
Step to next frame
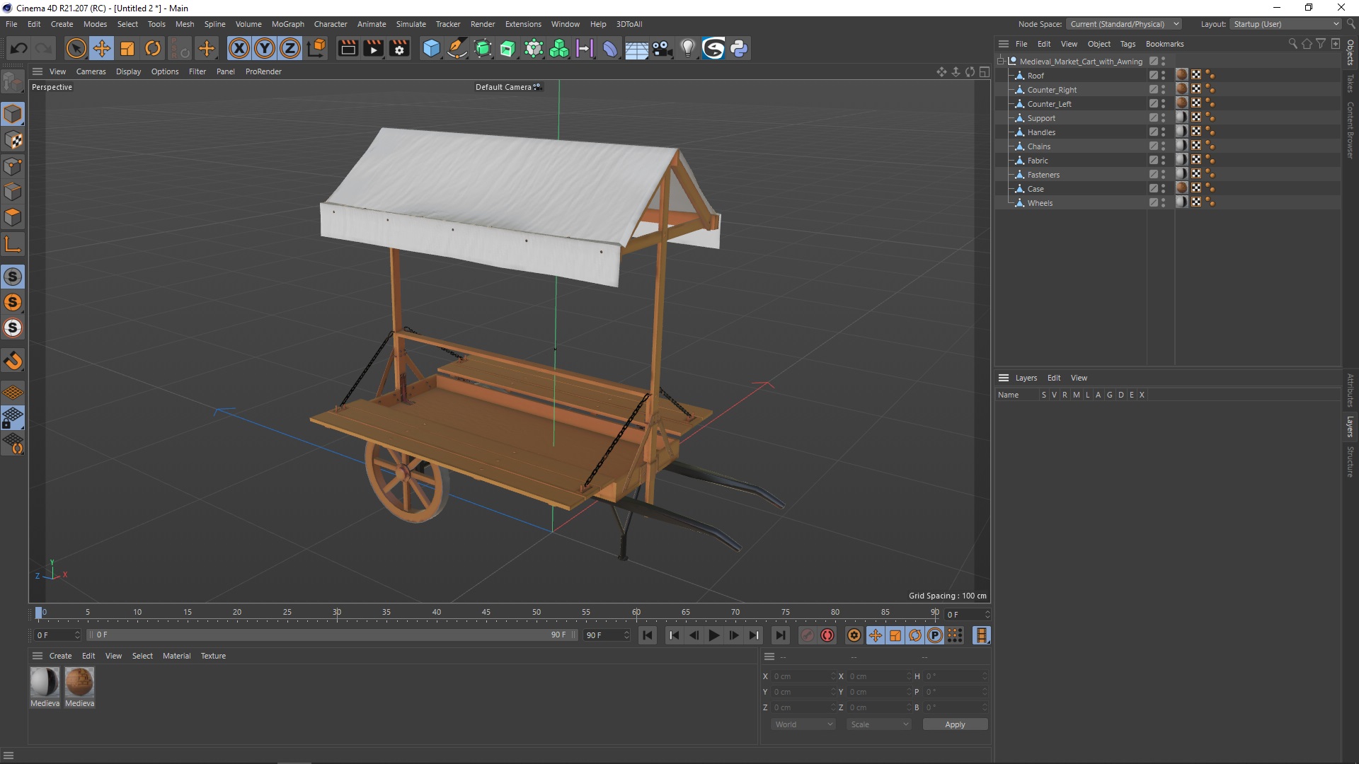pyautogui.click(x=734, y=635)
